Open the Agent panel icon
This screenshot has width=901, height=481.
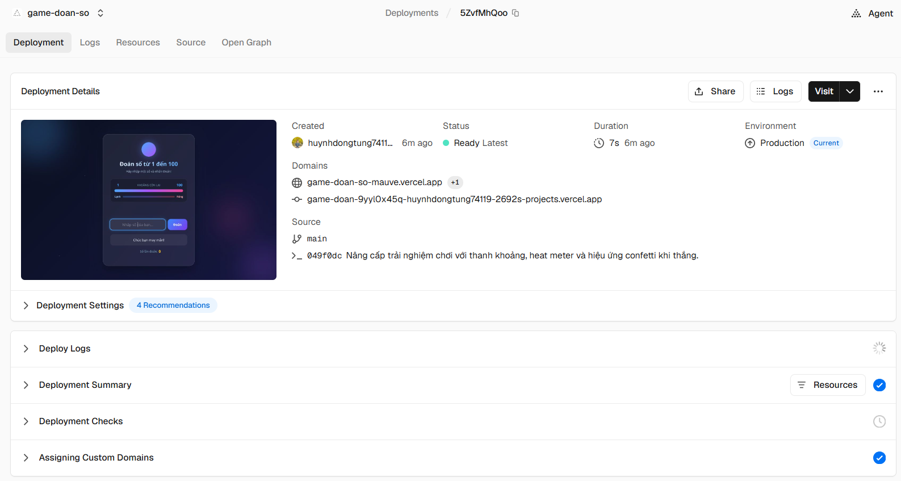(x=856, y=13)
